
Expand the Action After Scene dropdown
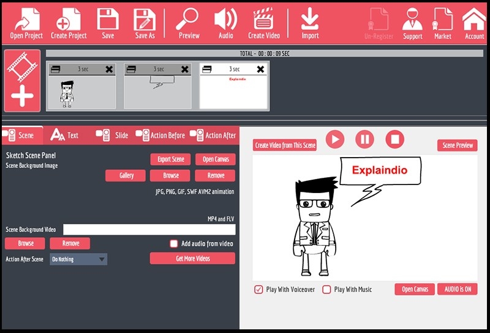pos(78,259)
